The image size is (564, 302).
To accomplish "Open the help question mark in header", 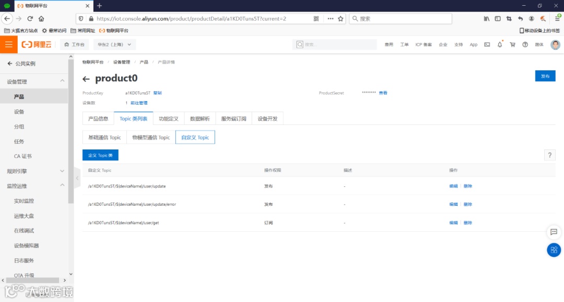I will (x=525, y=44).
